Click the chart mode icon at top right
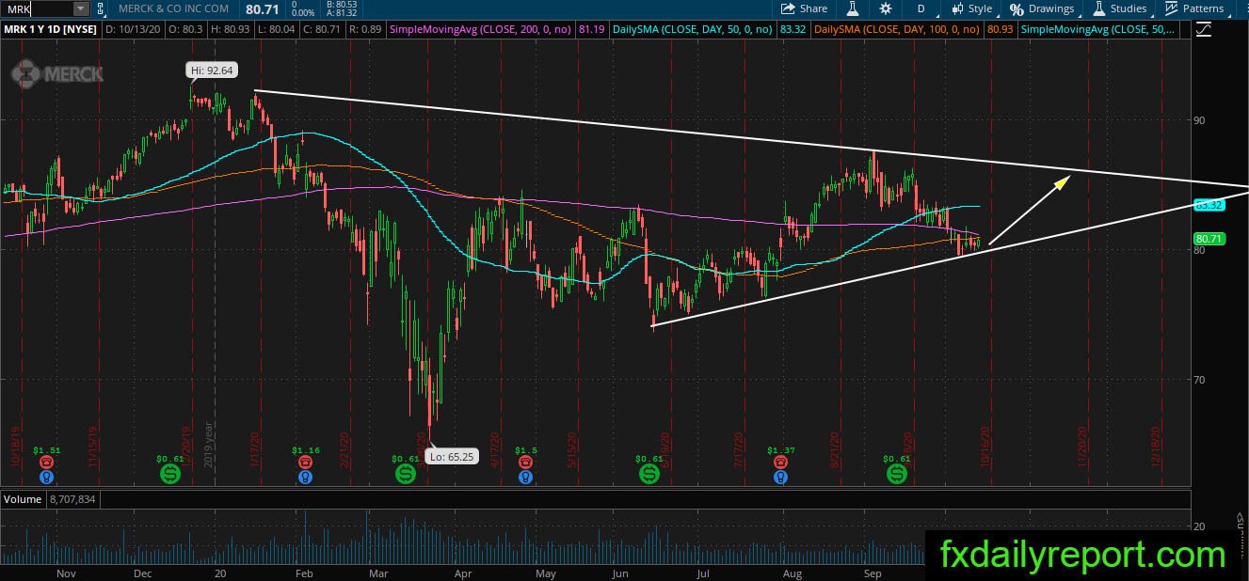 1204,29
